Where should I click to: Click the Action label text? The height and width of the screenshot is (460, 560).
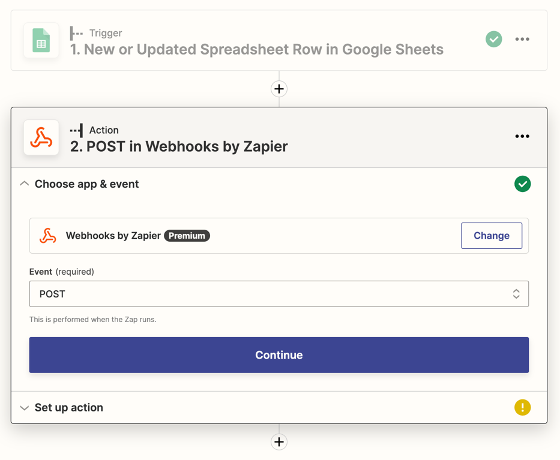click(104, 130)
